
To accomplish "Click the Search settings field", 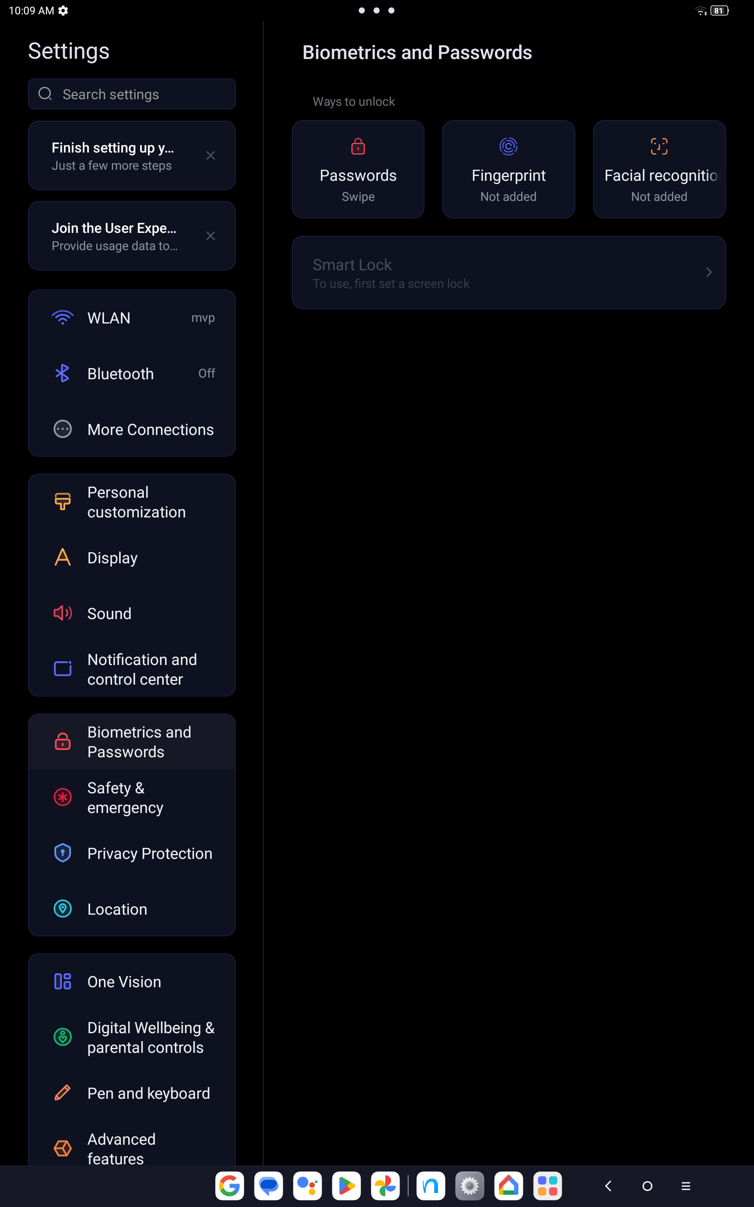I will point(132,94).
